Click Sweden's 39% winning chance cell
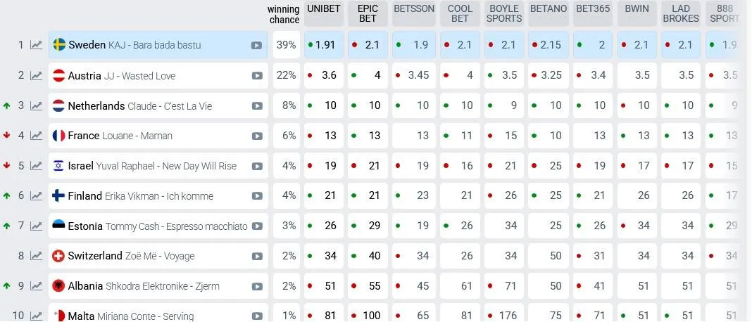 coord(287,45)
